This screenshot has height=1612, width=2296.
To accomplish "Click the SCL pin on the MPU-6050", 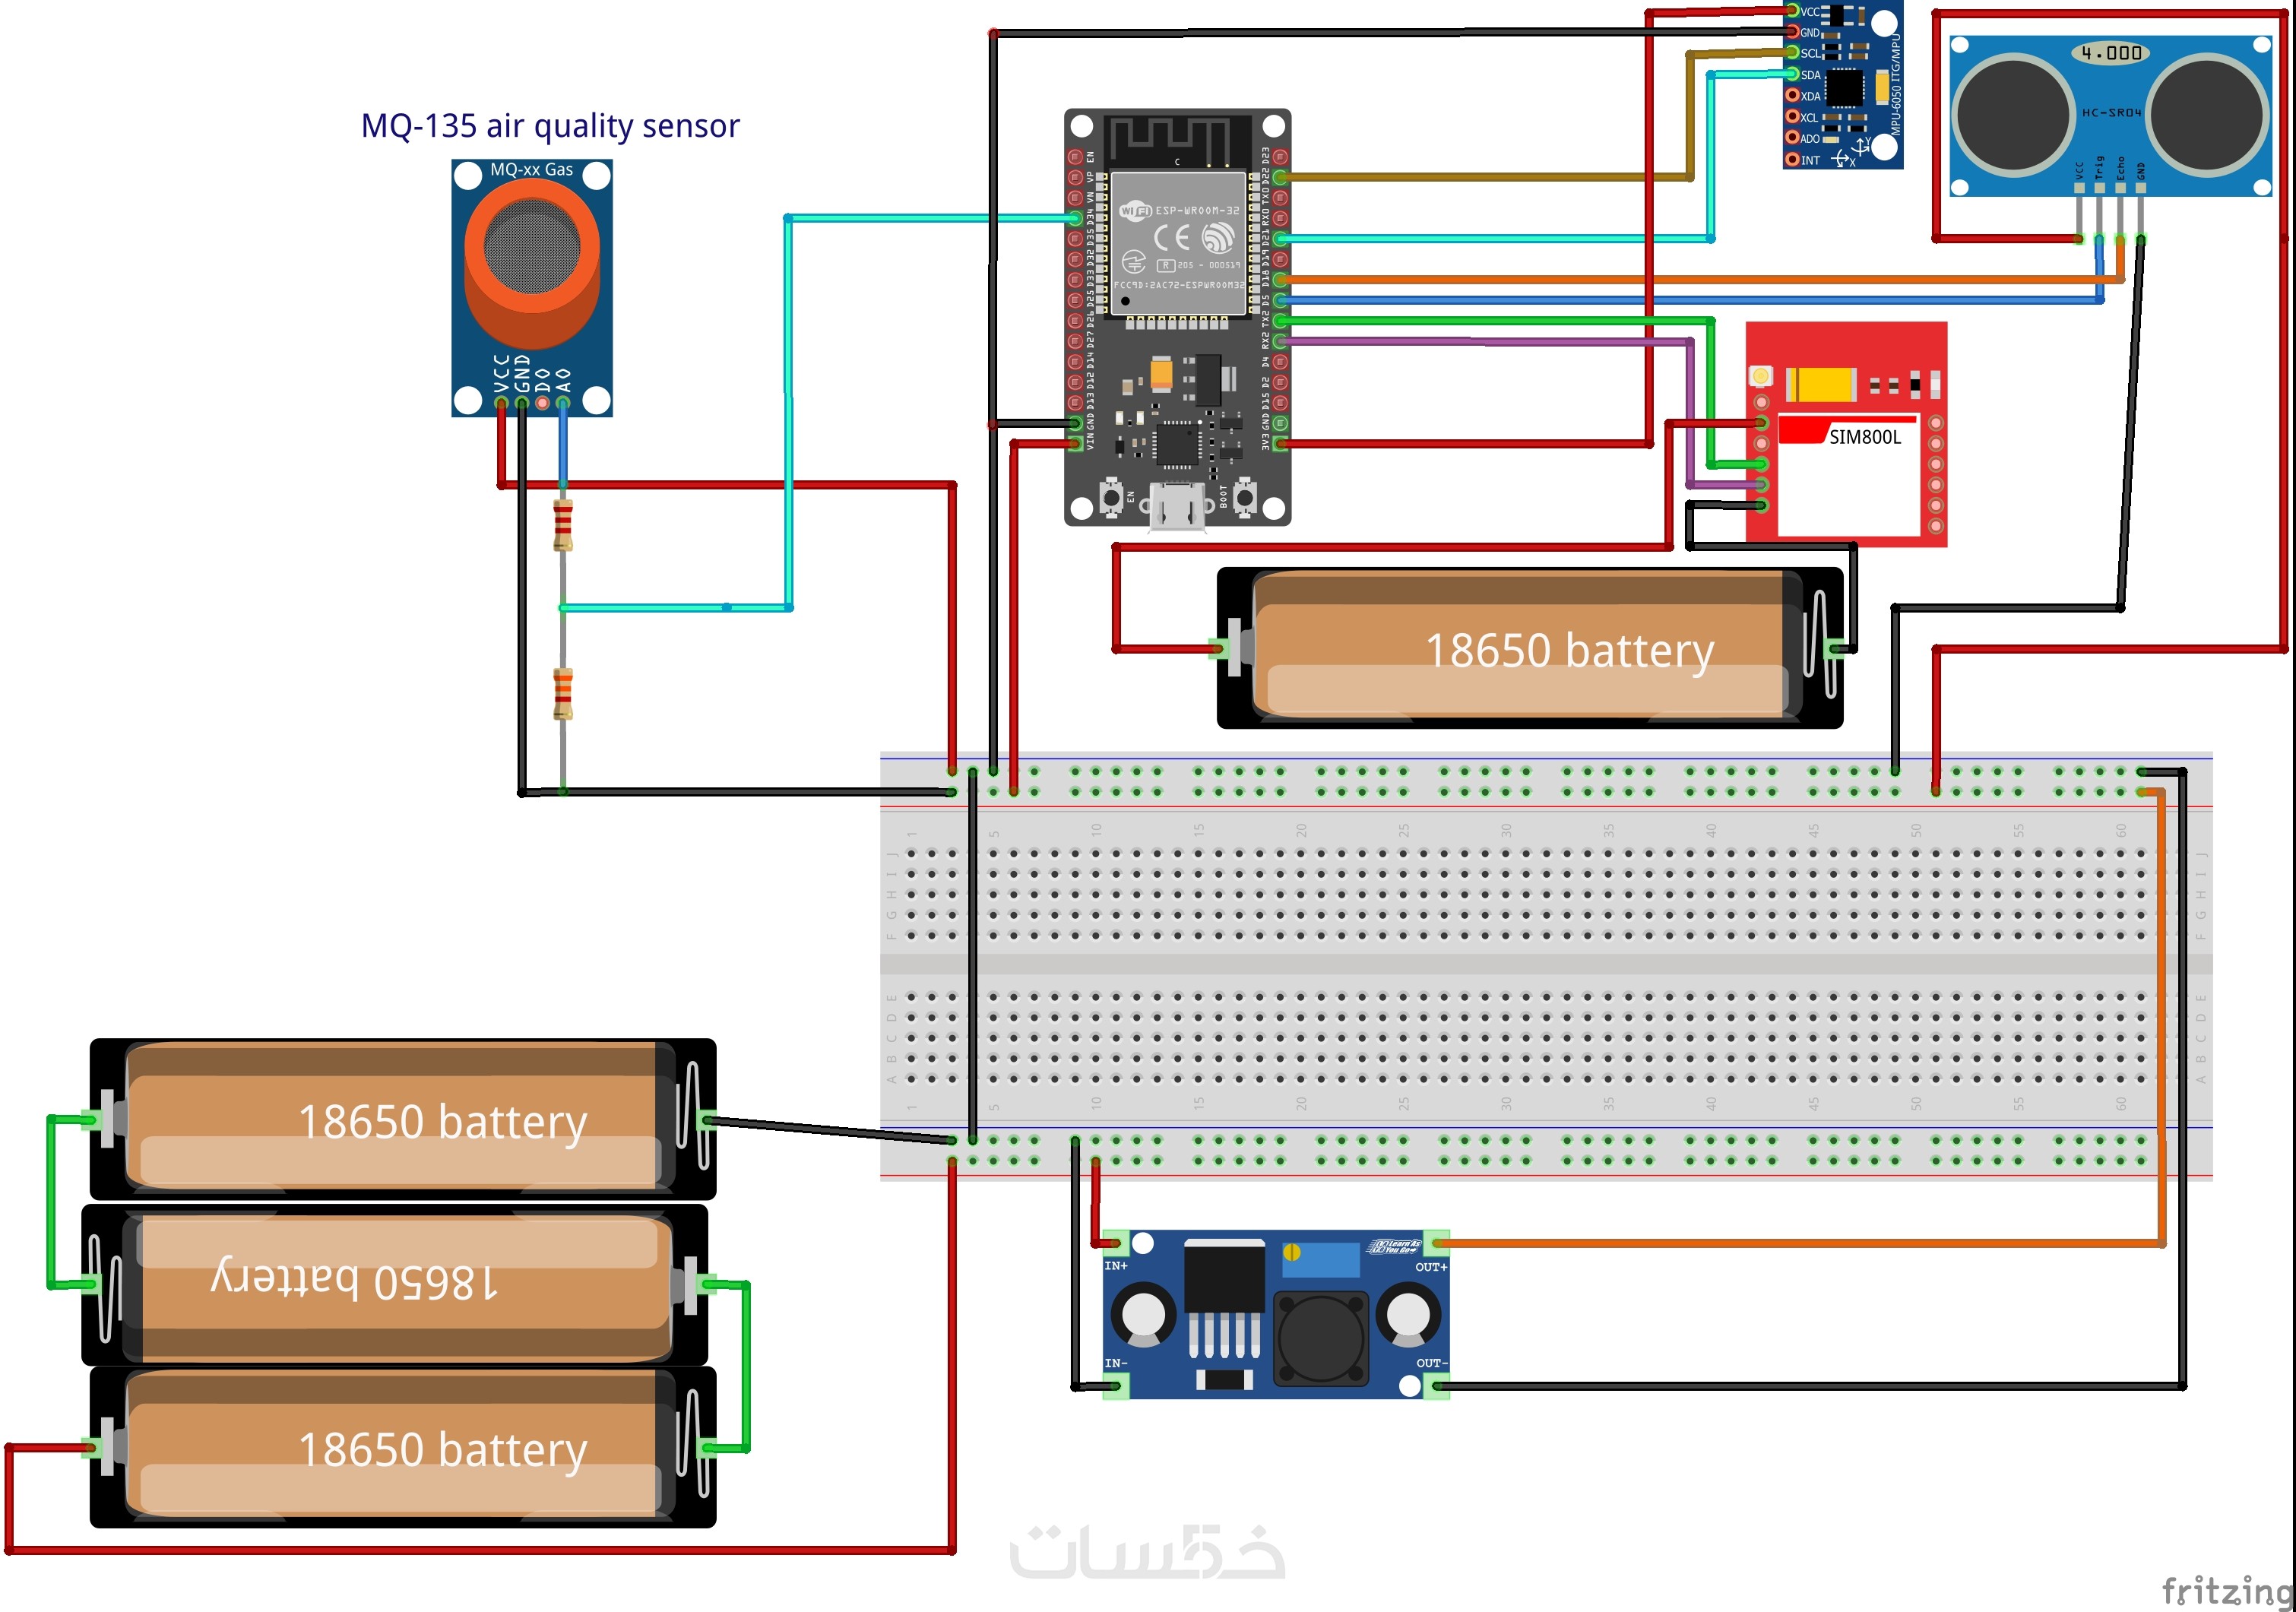I will tap(1793, 53).
